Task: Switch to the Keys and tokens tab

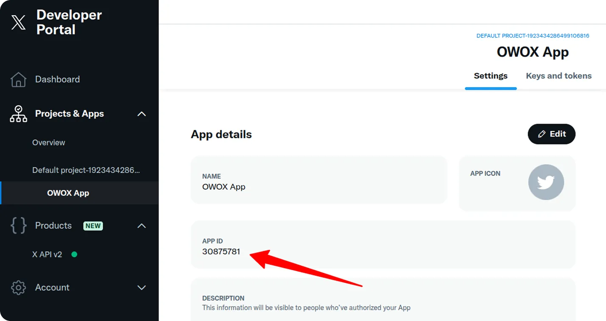Action: (x=559, y=75)
